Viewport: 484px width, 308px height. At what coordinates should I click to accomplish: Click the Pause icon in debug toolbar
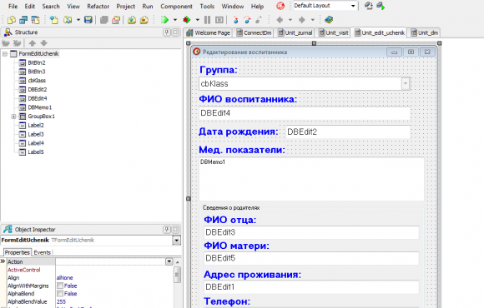pos(208,20)
